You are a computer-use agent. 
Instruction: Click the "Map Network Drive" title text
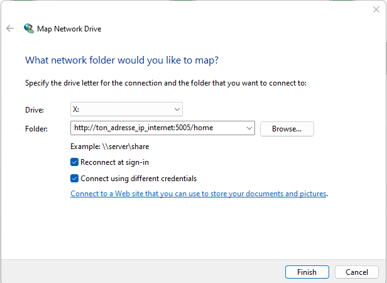(69, 29)
